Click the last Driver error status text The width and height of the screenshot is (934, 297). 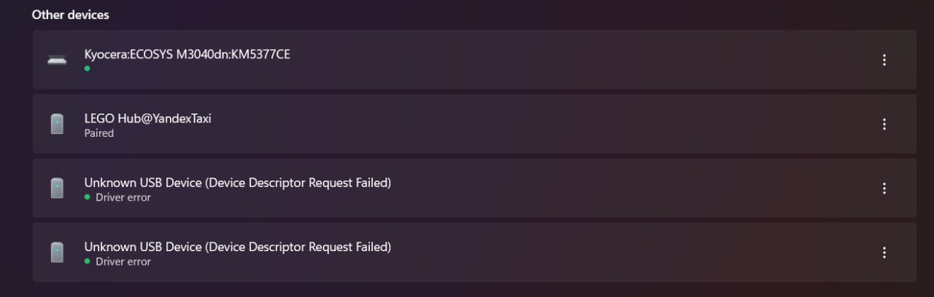coord(123,261)
